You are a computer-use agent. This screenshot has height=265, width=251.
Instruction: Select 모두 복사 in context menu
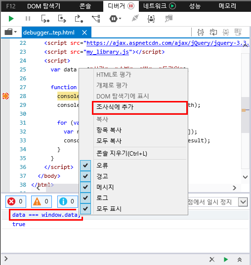coord(133,141)
